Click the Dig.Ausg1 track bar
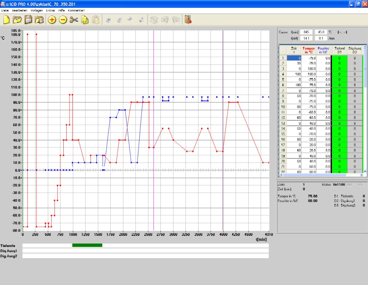368x285 pixels. point(145,251)
